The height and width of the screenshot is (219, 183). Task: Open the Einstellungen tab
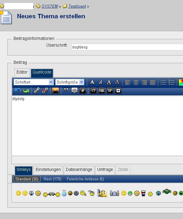coord(48,170)
